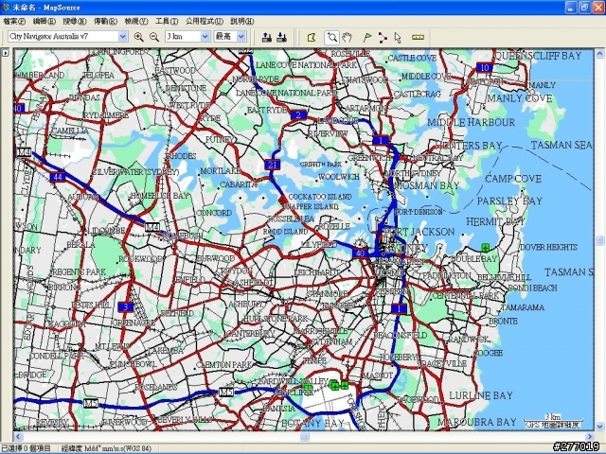Open the 傳輸(R) menu
Screen dimensions: 606x454
tap(105, 21)
